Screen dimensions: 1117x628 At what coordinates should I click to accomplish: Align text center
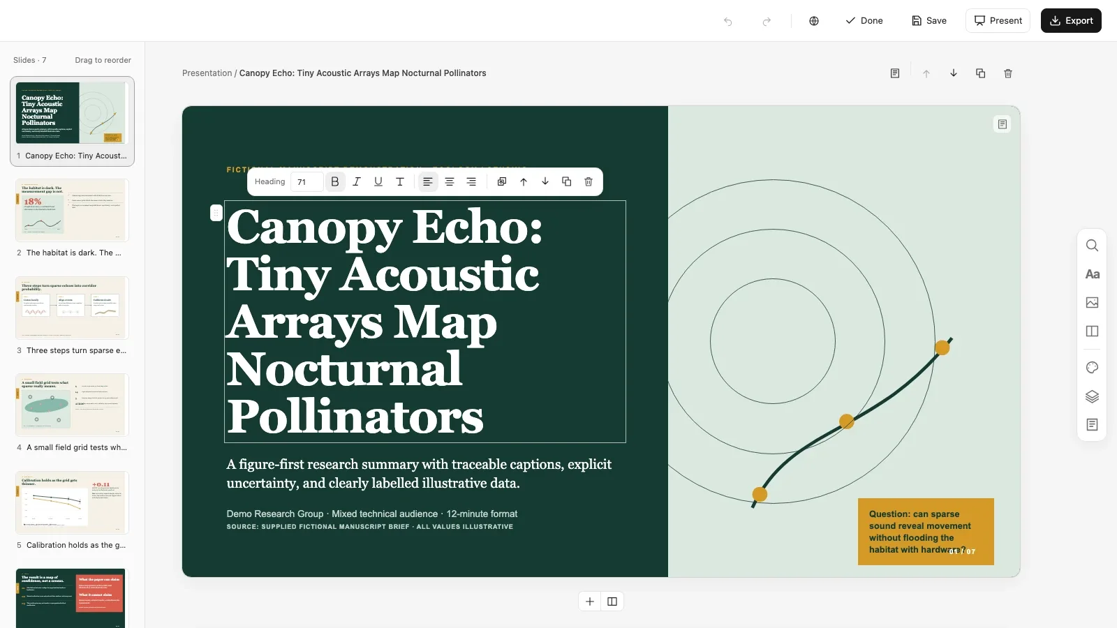pyautogui.click(x=450, y=182)
